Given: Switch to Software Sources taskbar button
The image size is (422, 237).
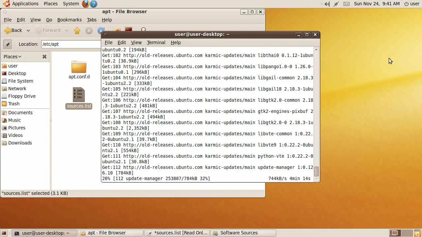Looking at the screenshot, I should [x=243, y=233].
